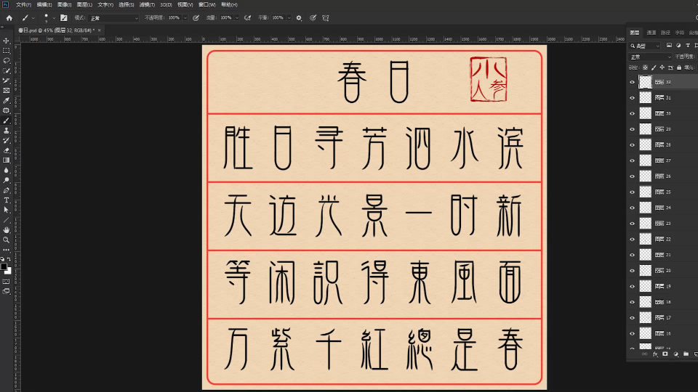Screen dimensions: 698x392
Task: Select the Gradient tool
Action: pos(7,160)
